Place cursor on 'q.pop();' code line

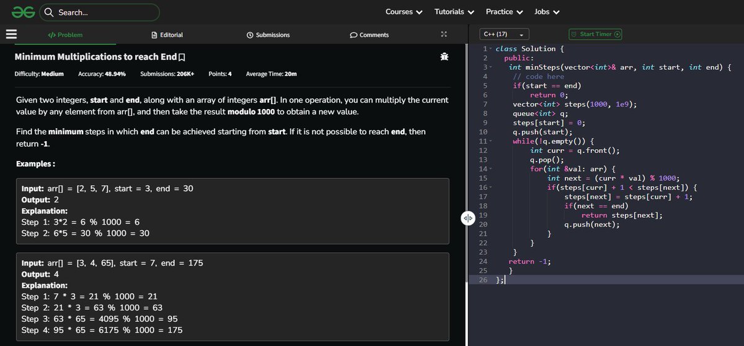[x=547, y=160]
